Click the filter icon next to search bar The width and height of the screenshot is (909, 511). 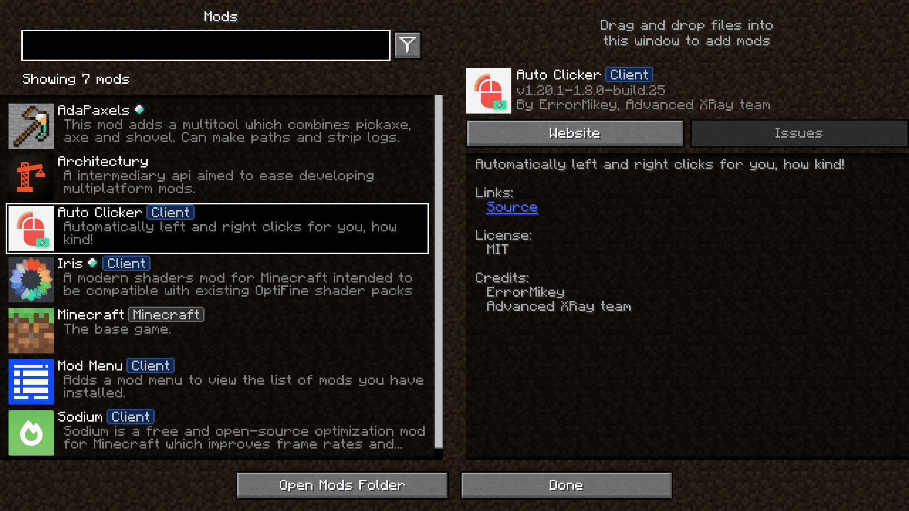pyautogui.click(x=406, y=45)
